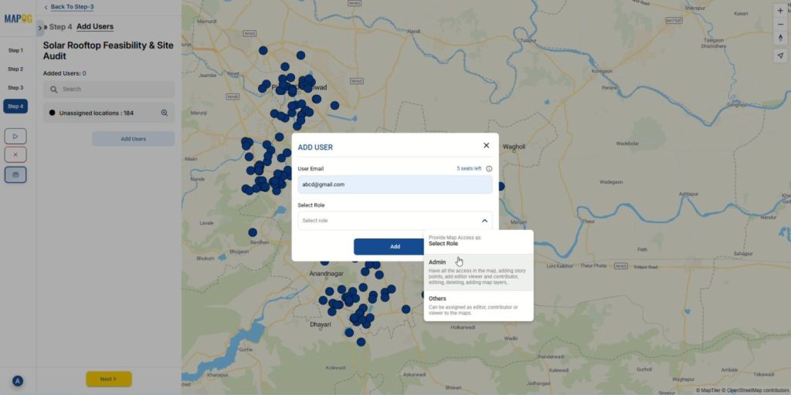Zoom in the map with plus

[x=780, y=11]
